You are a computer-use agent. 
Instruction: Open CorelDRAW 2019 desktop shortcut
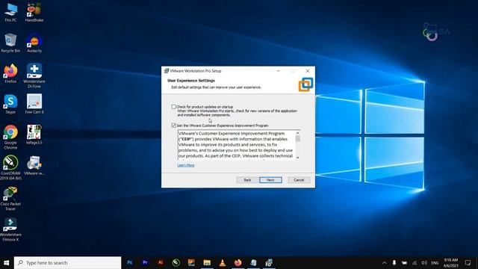point(10,167)
